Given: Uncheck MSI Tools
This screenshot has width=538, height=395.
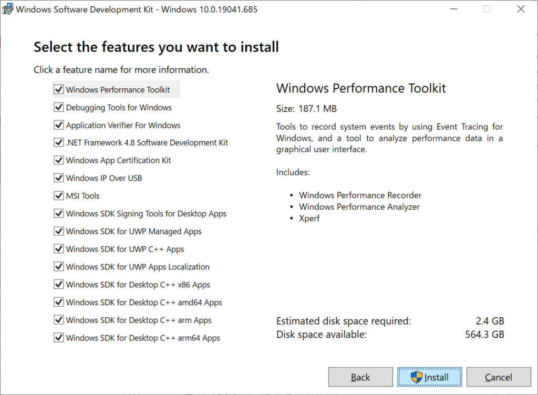Looking at the screenshot, I should (x=58, y=195).
